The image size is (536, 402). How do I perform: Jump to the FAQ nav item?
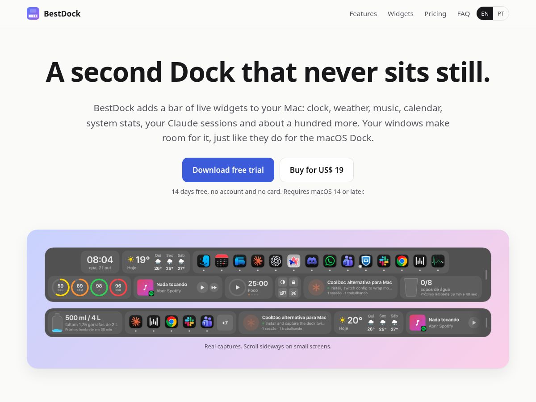[x=463, y=14]
